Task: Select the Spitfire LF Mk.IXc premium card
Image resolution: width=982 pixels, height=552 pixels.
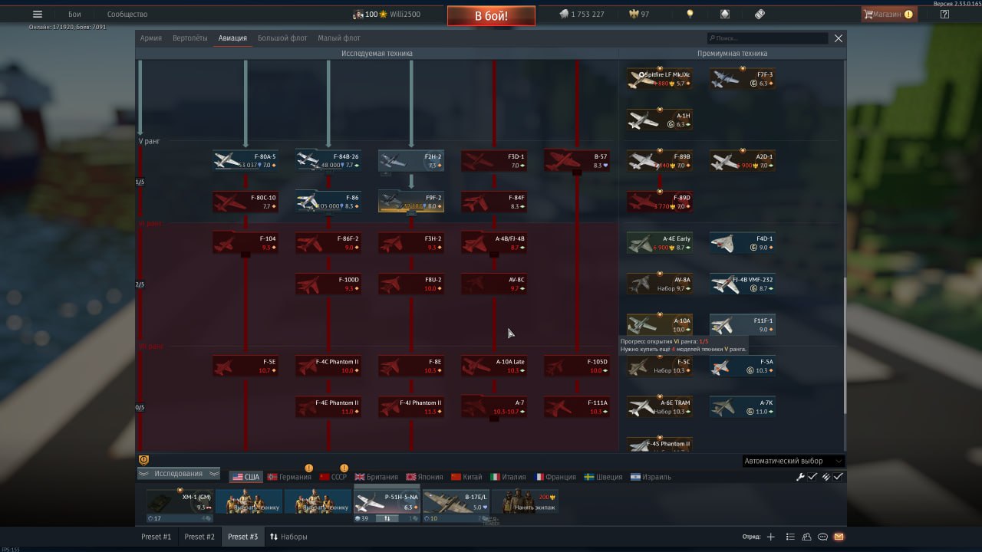Action: coord(660,78)
